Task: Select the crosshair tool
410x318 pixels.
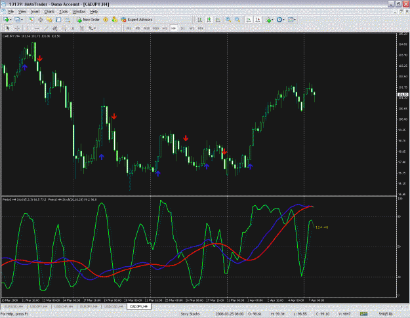Action: pyautogui.click(x=17, y=28)
